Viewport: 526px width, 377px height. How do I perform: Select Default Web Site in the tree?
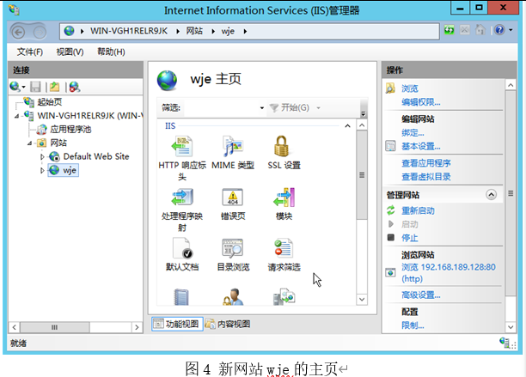96,156
